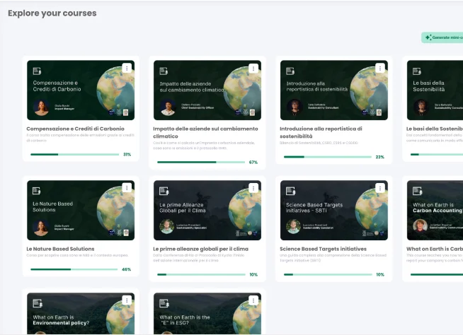Open three-dot menu on Impatto delle aziende card
Viewport: 463px width, 335px height.
[253, 69]
